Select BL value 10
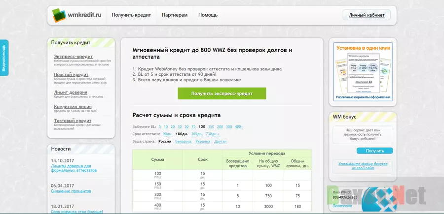The height and width of the screenshot is (214, 444). tap(166, 126)
